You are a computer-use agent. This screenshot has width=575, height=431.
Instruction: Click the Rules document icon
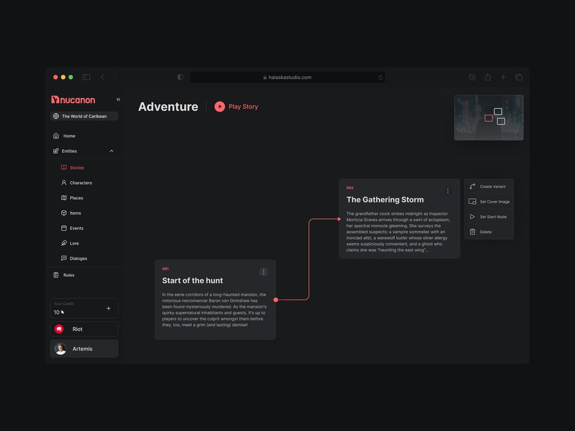56,275
